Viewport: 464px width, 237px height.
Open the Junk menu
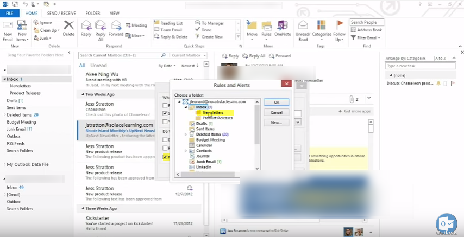(42, 38)
